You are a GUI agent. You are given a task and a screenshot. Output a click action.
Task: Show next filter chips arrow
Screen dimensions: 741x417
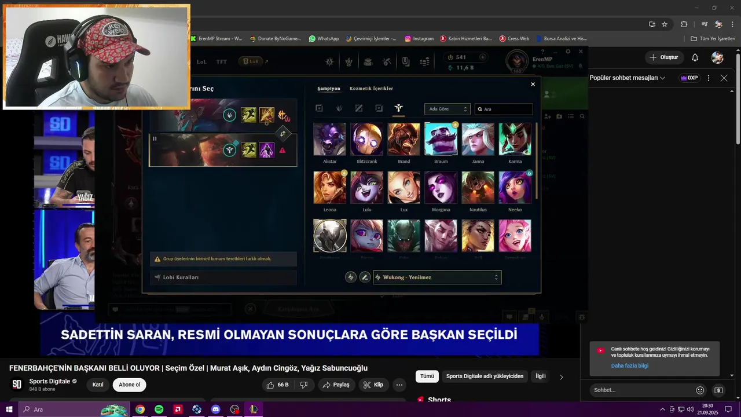pos(561,377)
